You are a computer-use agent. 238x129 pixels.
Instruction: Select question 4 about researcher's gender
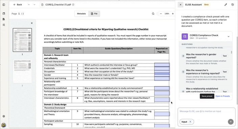point(205,59)
